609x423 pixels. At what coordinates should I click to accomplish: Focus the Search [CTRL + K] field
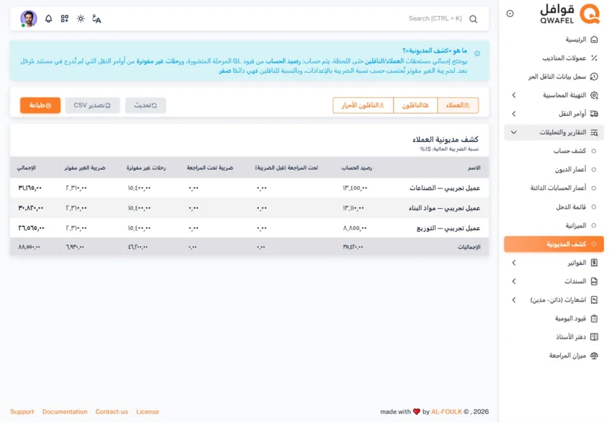click(435, 18)
